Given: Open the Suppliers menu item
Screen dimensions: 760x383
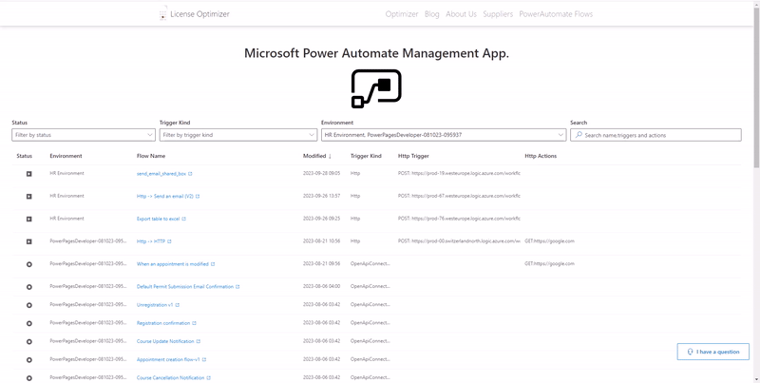Looking at the screenshot, I should click(x=498, y=14).
